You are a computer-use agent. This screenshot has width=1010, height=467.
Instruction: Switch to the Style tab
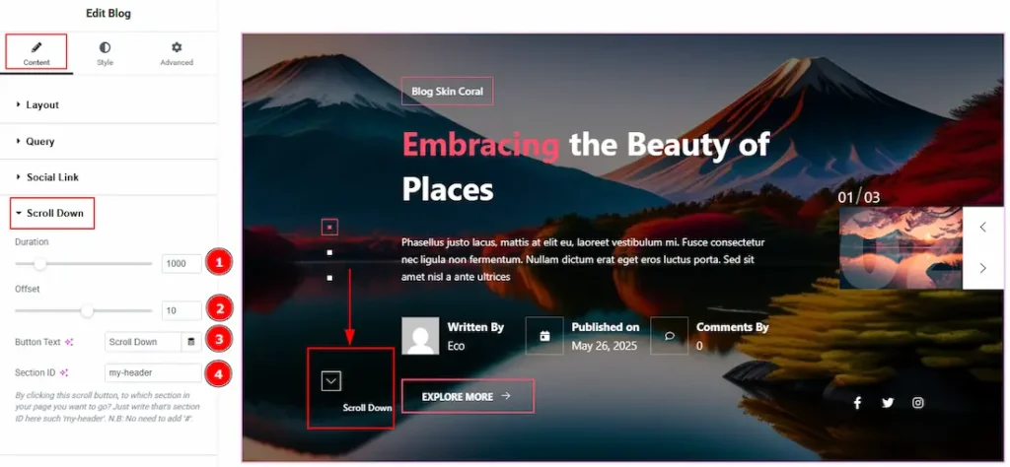105,53
